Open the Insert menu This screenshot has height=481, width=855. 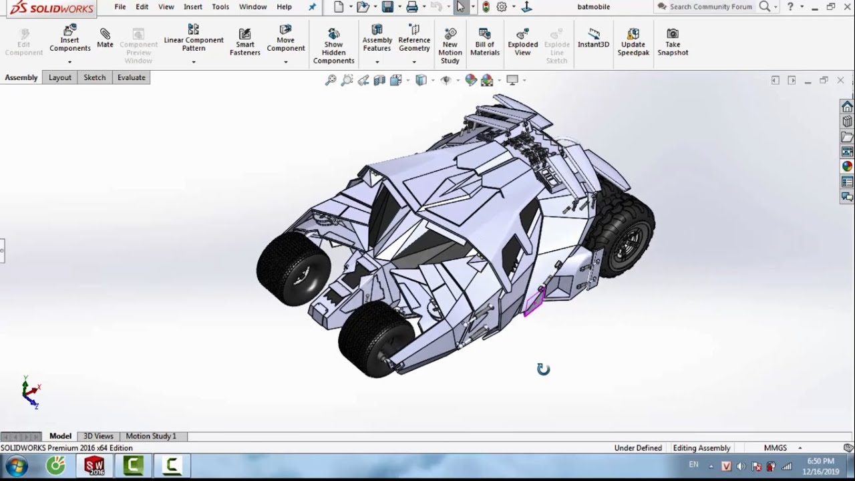193,7
